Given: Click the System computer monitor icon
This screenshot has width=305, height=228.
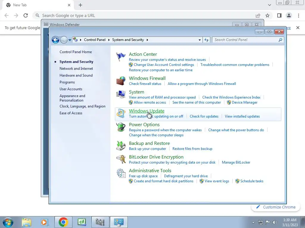Looking at the screenshot, I should coord(121,95).
